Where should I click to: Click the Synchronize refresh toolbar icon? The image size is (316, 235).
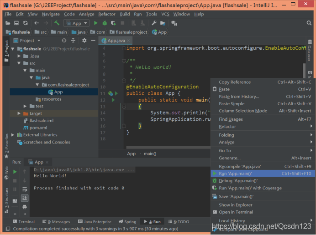coord(26,23)
